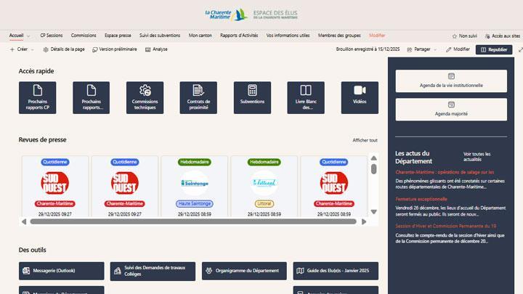
Task: Click the Non suivi star icon
Action: 454,36
